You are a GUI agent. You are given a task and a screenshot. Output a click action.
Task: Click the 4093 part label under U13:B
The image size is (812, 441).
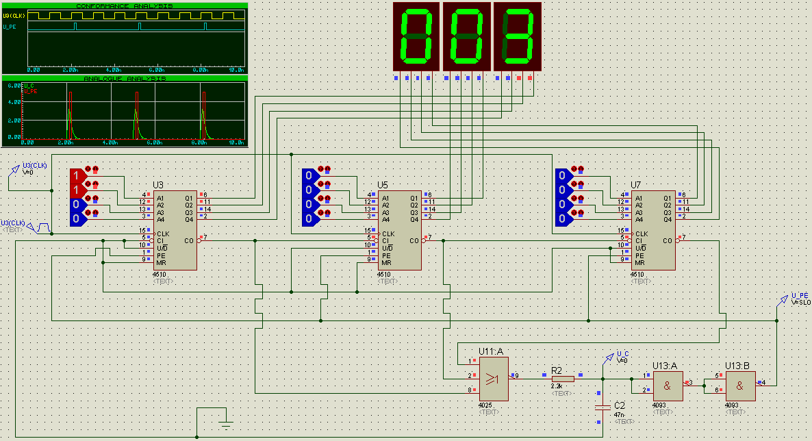tap(732, 405)
